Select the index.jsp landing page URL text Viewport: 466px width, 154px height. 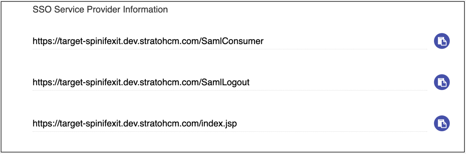click(x=135, y=124)
